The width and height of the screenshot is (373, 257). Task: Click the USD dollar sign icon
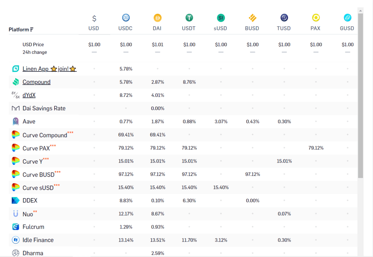(x=94, y=18)
